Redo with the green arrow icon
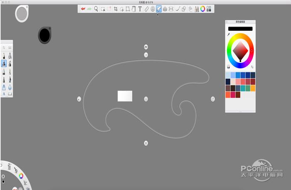Image resolution: width=291 pixels, height=190 pixels. click(89, 9)
